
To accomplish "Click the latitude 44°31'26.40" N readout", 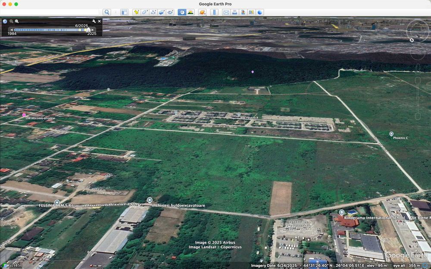I will pos(318,266).
